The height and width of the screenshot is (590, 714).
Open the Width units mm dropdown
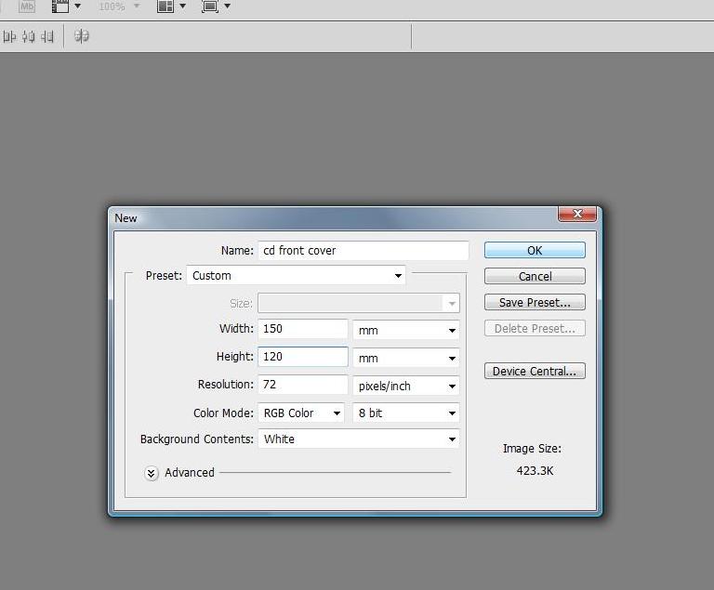click(405, 330)
